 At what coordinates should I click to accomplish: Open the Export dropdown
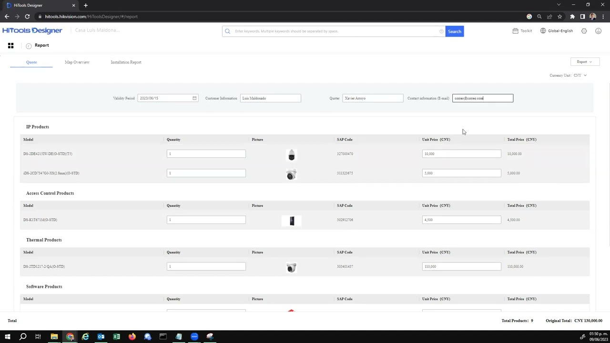[x=585, y=62]
